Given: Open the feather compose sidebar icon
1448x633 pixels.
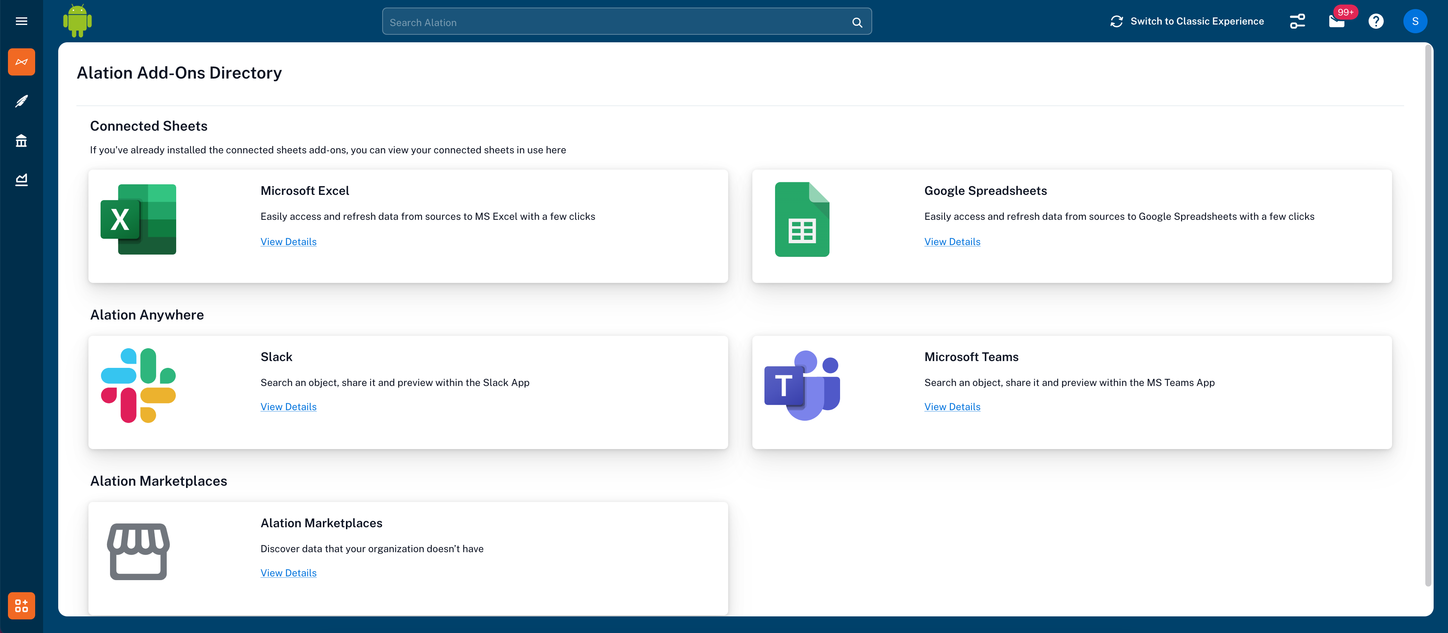Looking at the screenshot, I should [21, 101].
